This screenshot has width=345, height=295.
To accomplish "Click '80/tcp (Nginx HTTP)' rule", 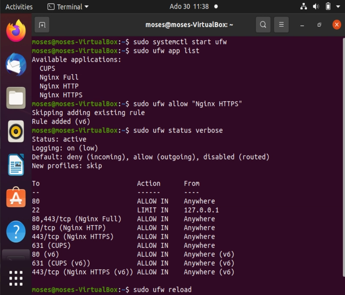I will click(x=69, y=228).
